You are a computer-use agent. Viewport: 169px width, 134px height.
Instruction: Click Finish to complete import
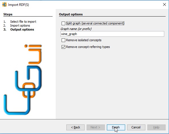(x=116, y=127)
